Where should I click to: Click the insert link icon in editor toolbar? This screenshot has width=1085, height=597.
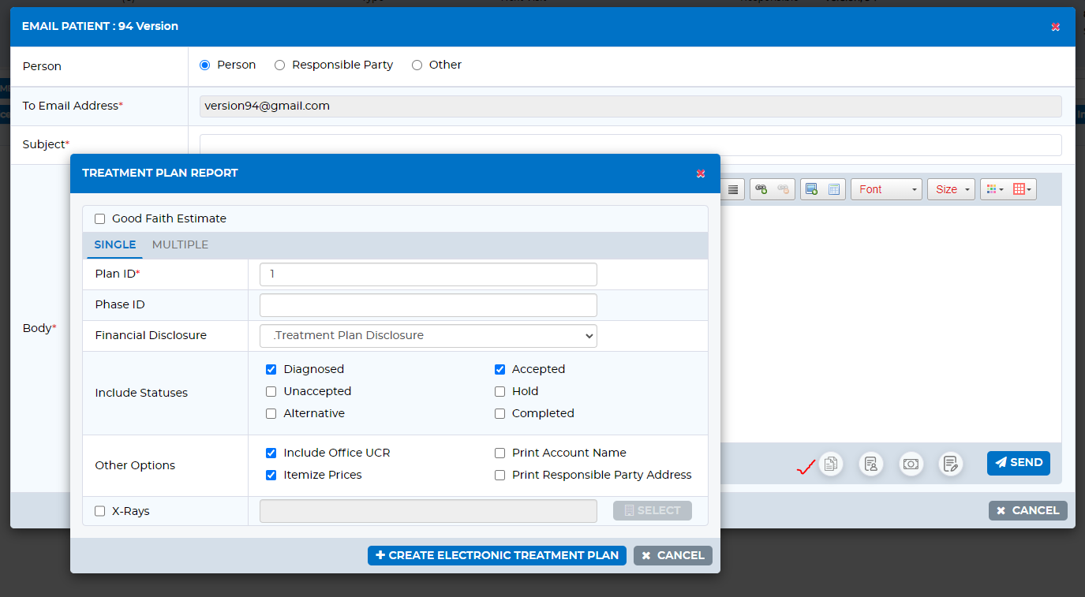[x=761, y=189]
